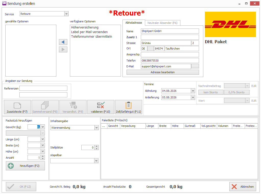Image resolution: width=261 pixels, height=194 pixels.
Task: Click the Länge column header in Paketliste
Action: pyautogui.click(x=152, y=126)
